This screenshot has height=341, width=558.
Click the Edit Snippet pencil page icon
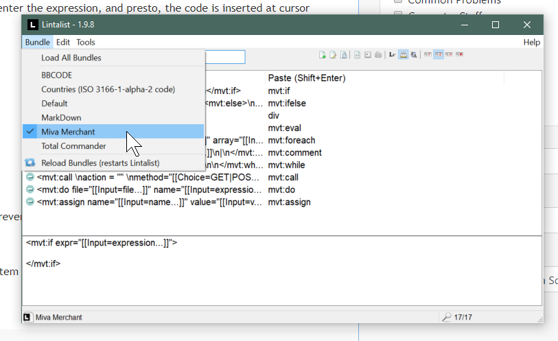[334, 55]
